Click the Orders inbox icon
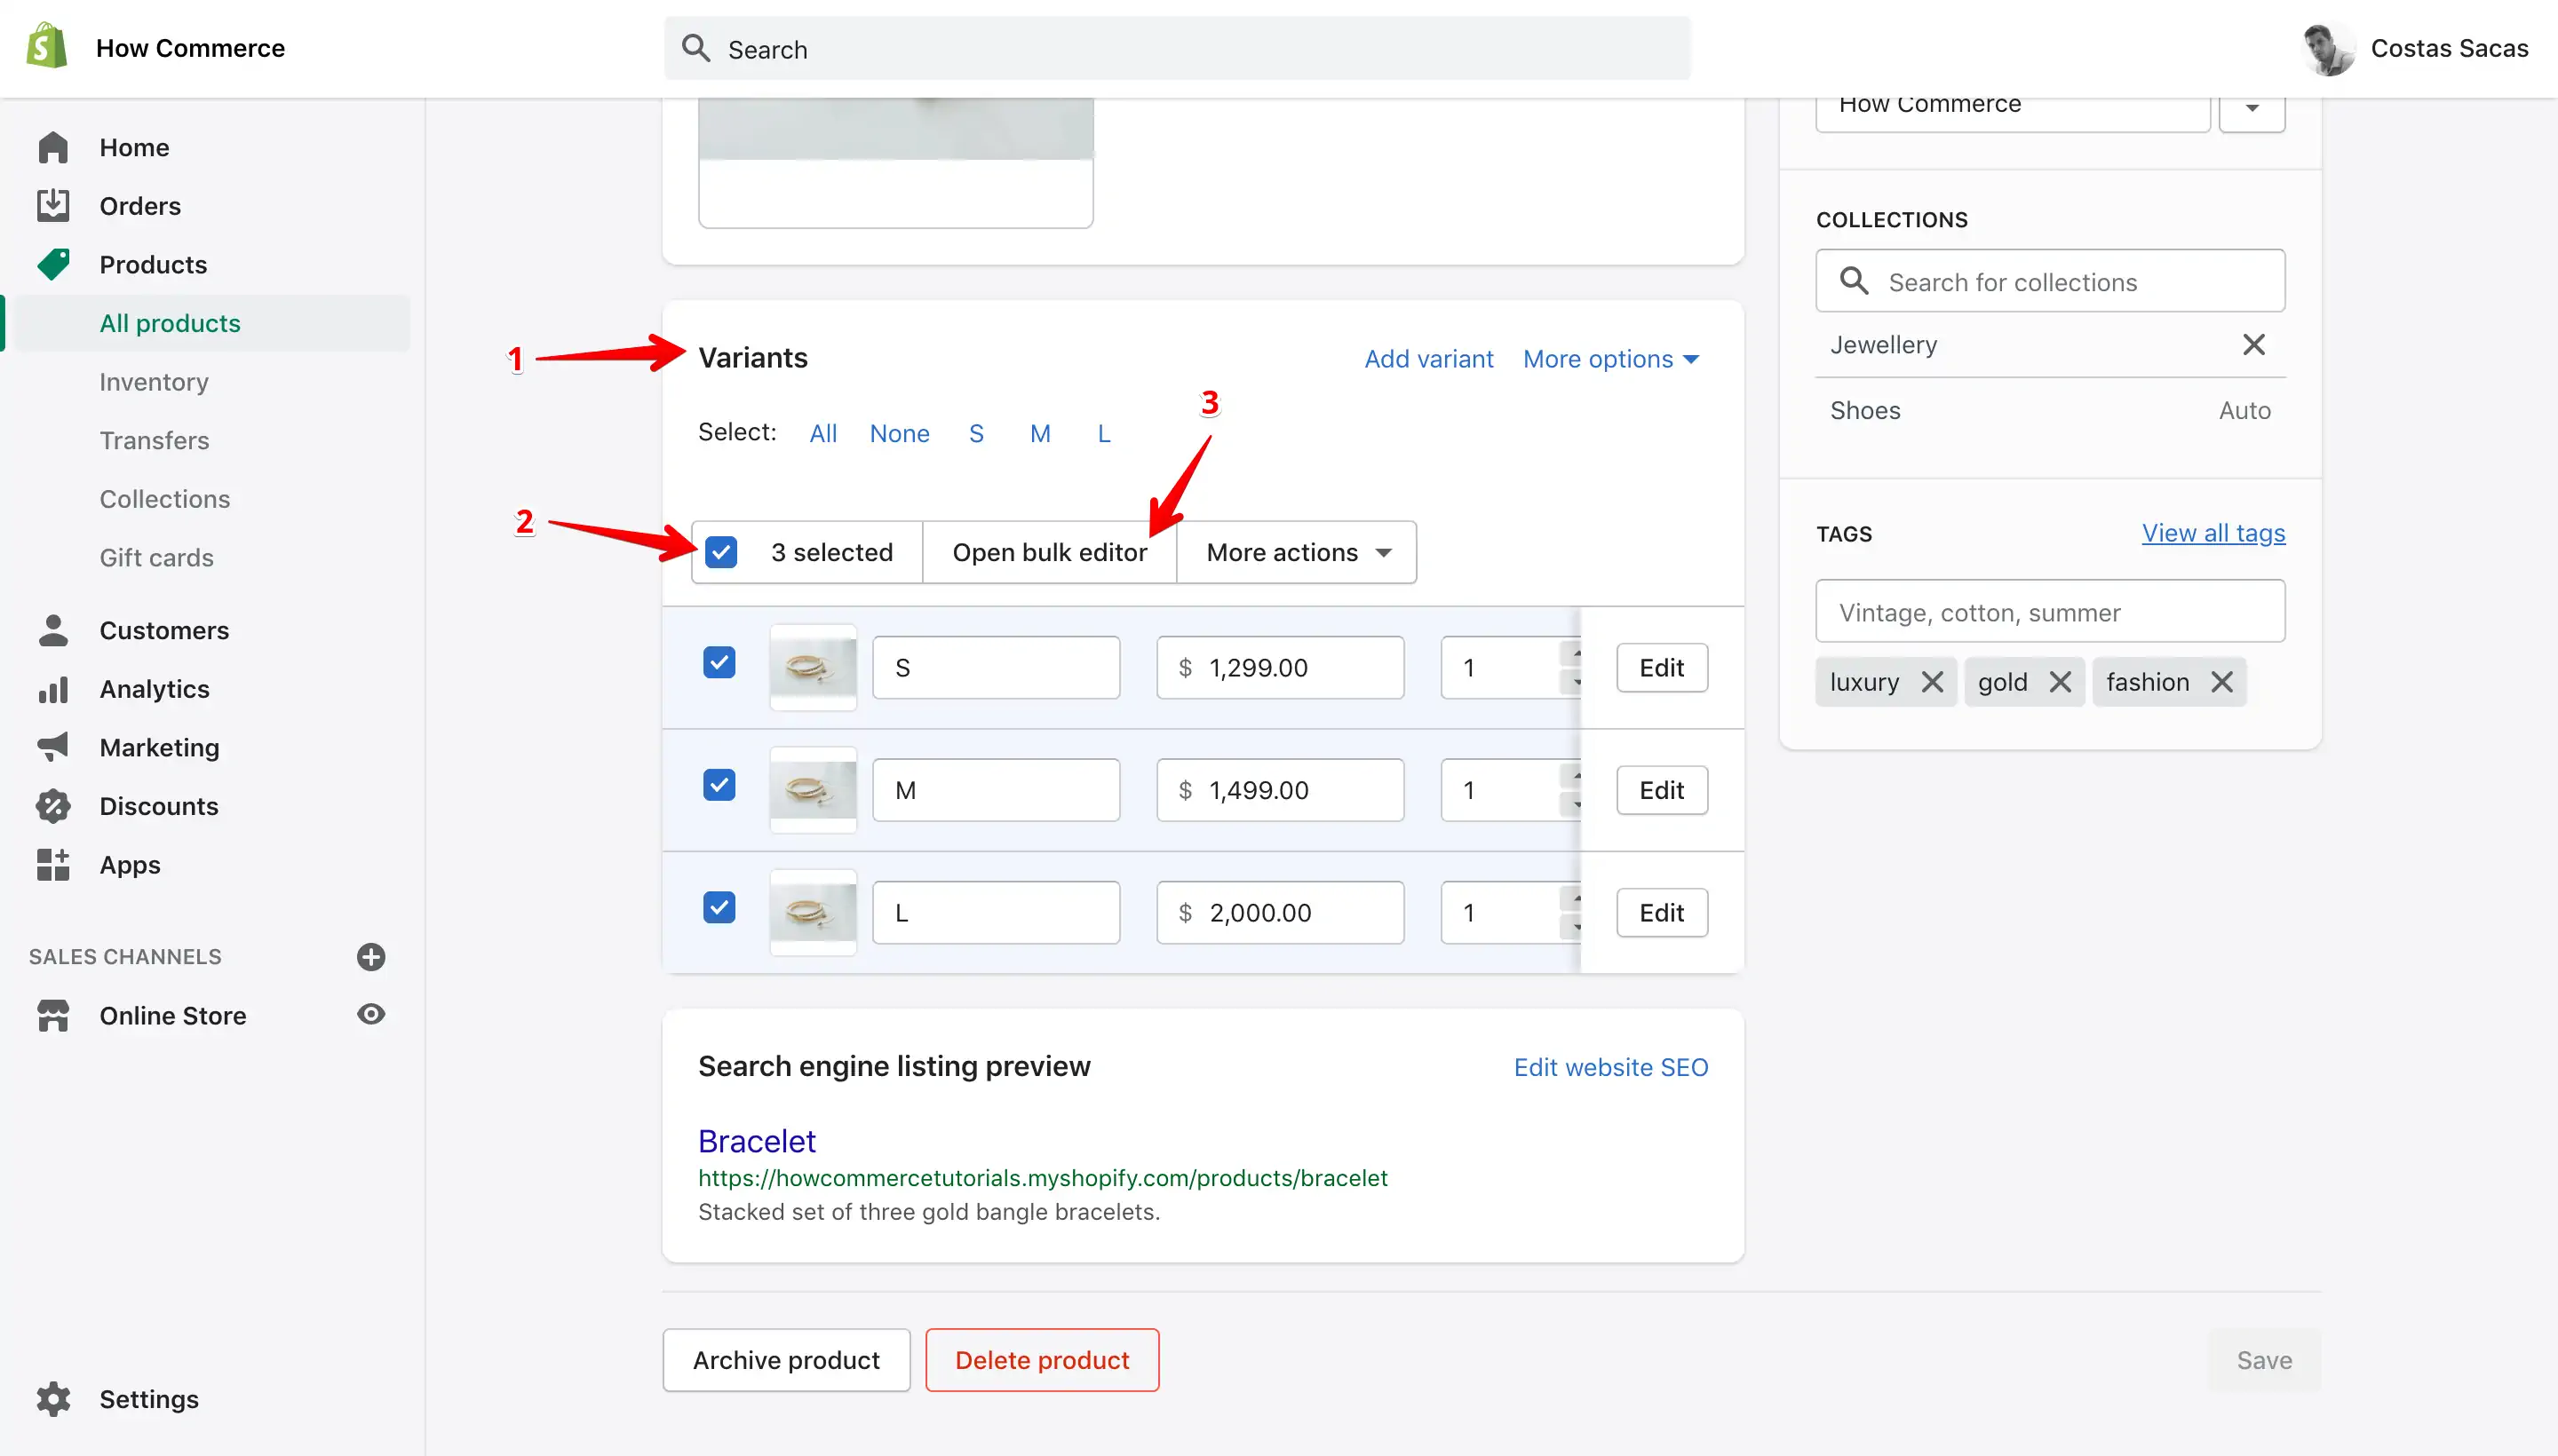 53,205
